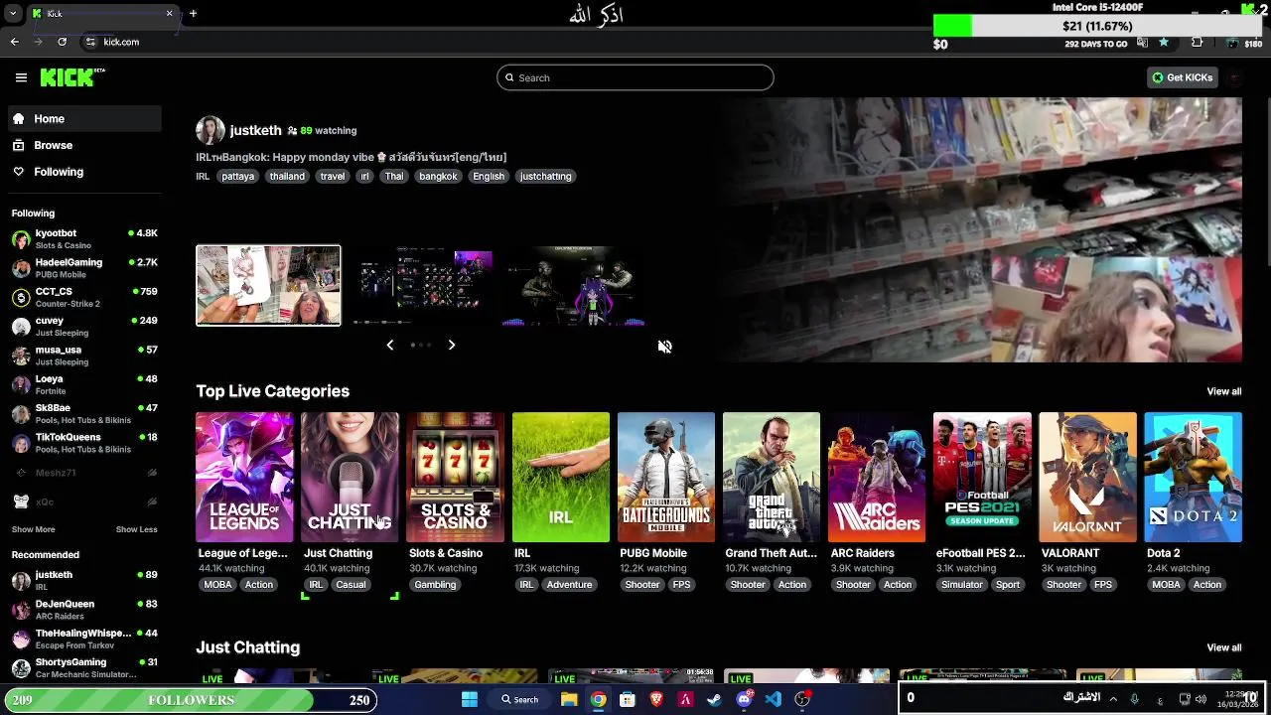Unmute the featured stream
This screenshot has width=1271, height=715.
(x=664, y=346)
